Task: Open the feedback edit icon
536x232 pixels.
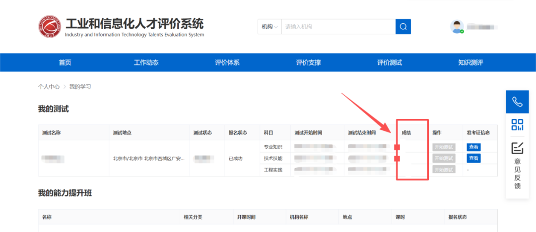Action: (x=517, y=148)
